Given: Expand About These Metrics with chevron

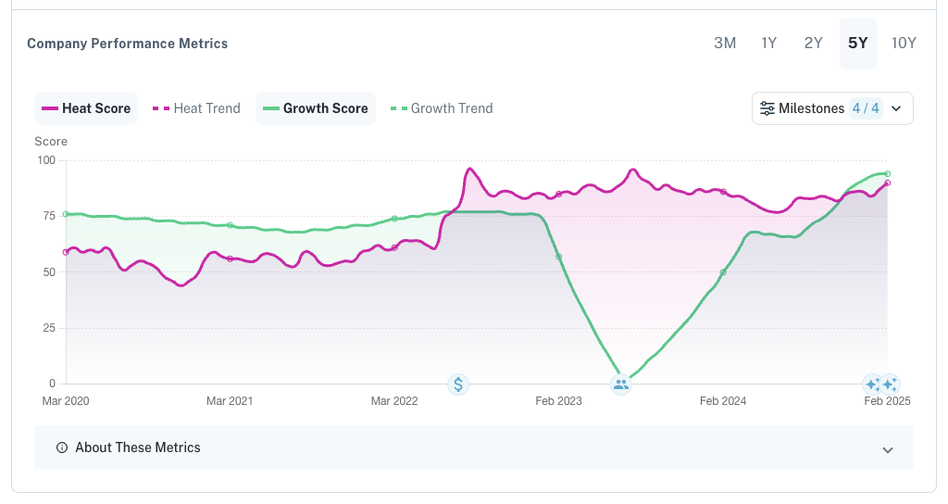Looking at the screenshot, I should coord(888,449).
